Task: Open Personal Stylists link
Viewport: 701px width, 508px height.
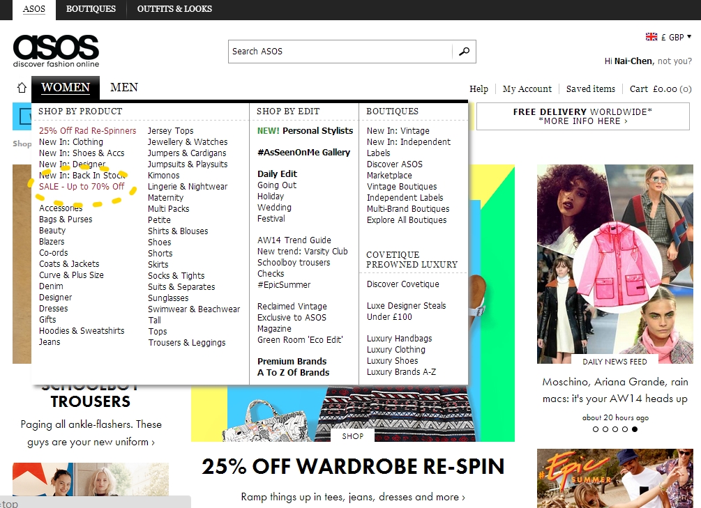Action: (x=306, y=130)
